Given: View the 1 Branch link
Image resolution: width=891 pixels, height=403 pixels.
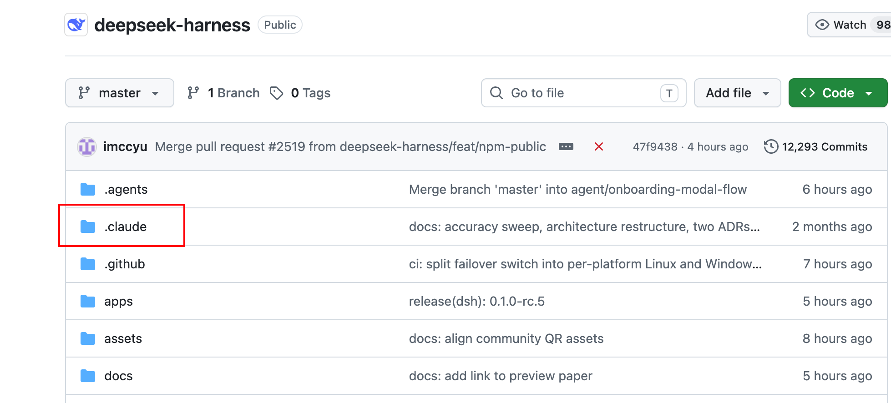Looking at the screenshot, I should (223, 93).
